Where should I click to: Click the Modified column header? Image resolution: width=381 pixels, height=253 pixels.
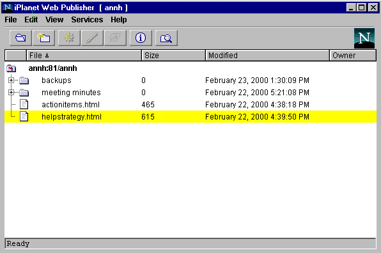click(x=267, y=56)
